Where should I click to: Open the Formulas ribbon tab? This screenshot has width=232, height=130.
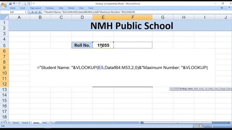click(50, 8)
